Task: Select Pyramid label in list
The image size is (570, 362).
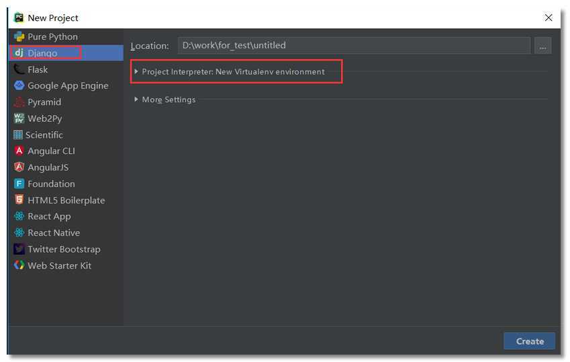Action: 44,102
